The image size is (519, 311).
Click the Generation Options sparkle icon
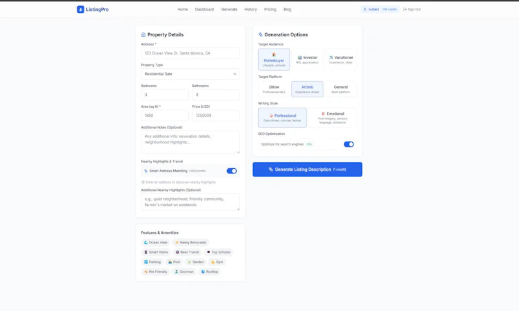click(261, 34)
